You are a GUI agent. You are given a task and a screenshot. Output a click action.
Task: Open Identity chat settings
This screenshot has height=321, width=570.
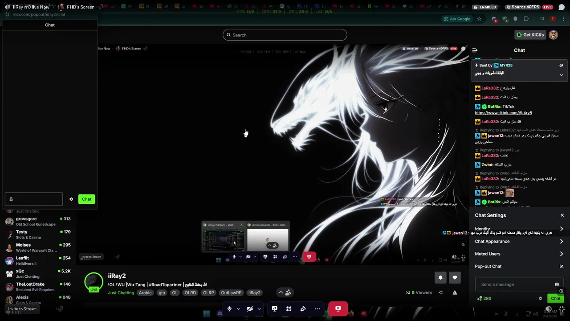(519, 229)
